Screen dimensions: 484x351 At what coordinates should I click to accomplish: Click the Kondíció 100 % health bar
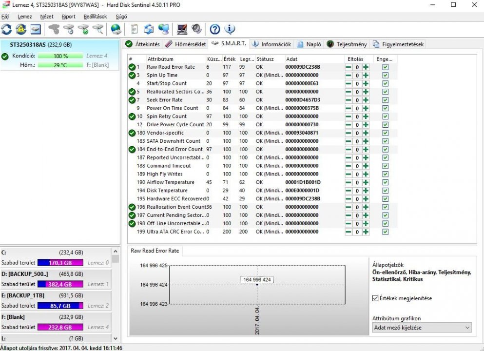pyautogui.click(x=60, y=56)
